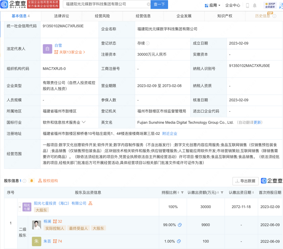Click the orange bell icon near 股东信息
The width and height of the screenshot is (283, 249).
[x=32, y=181]
